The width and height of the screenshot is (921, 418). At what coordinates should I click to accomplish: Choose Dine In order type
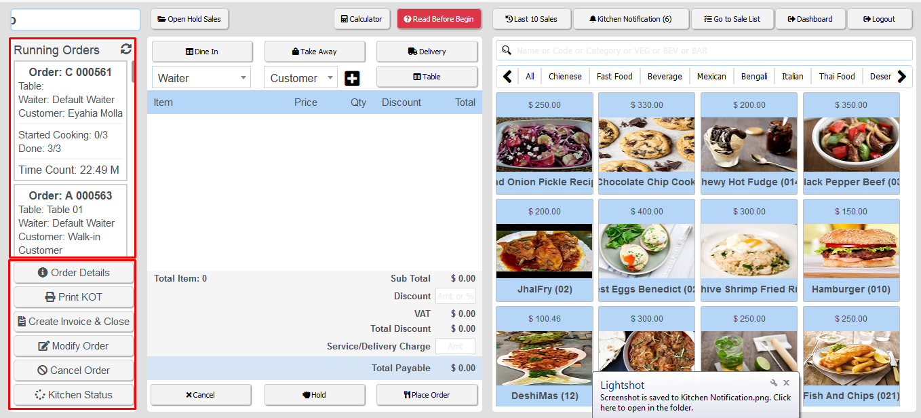click(202, 52)
